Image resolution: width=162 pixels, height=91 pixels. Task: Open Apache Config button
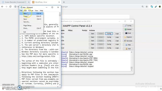[x=109, y=34]
